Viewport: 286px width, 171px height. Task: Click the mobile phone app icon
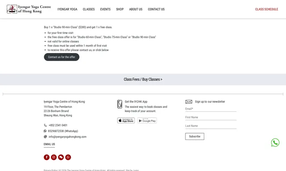point(120,104)
